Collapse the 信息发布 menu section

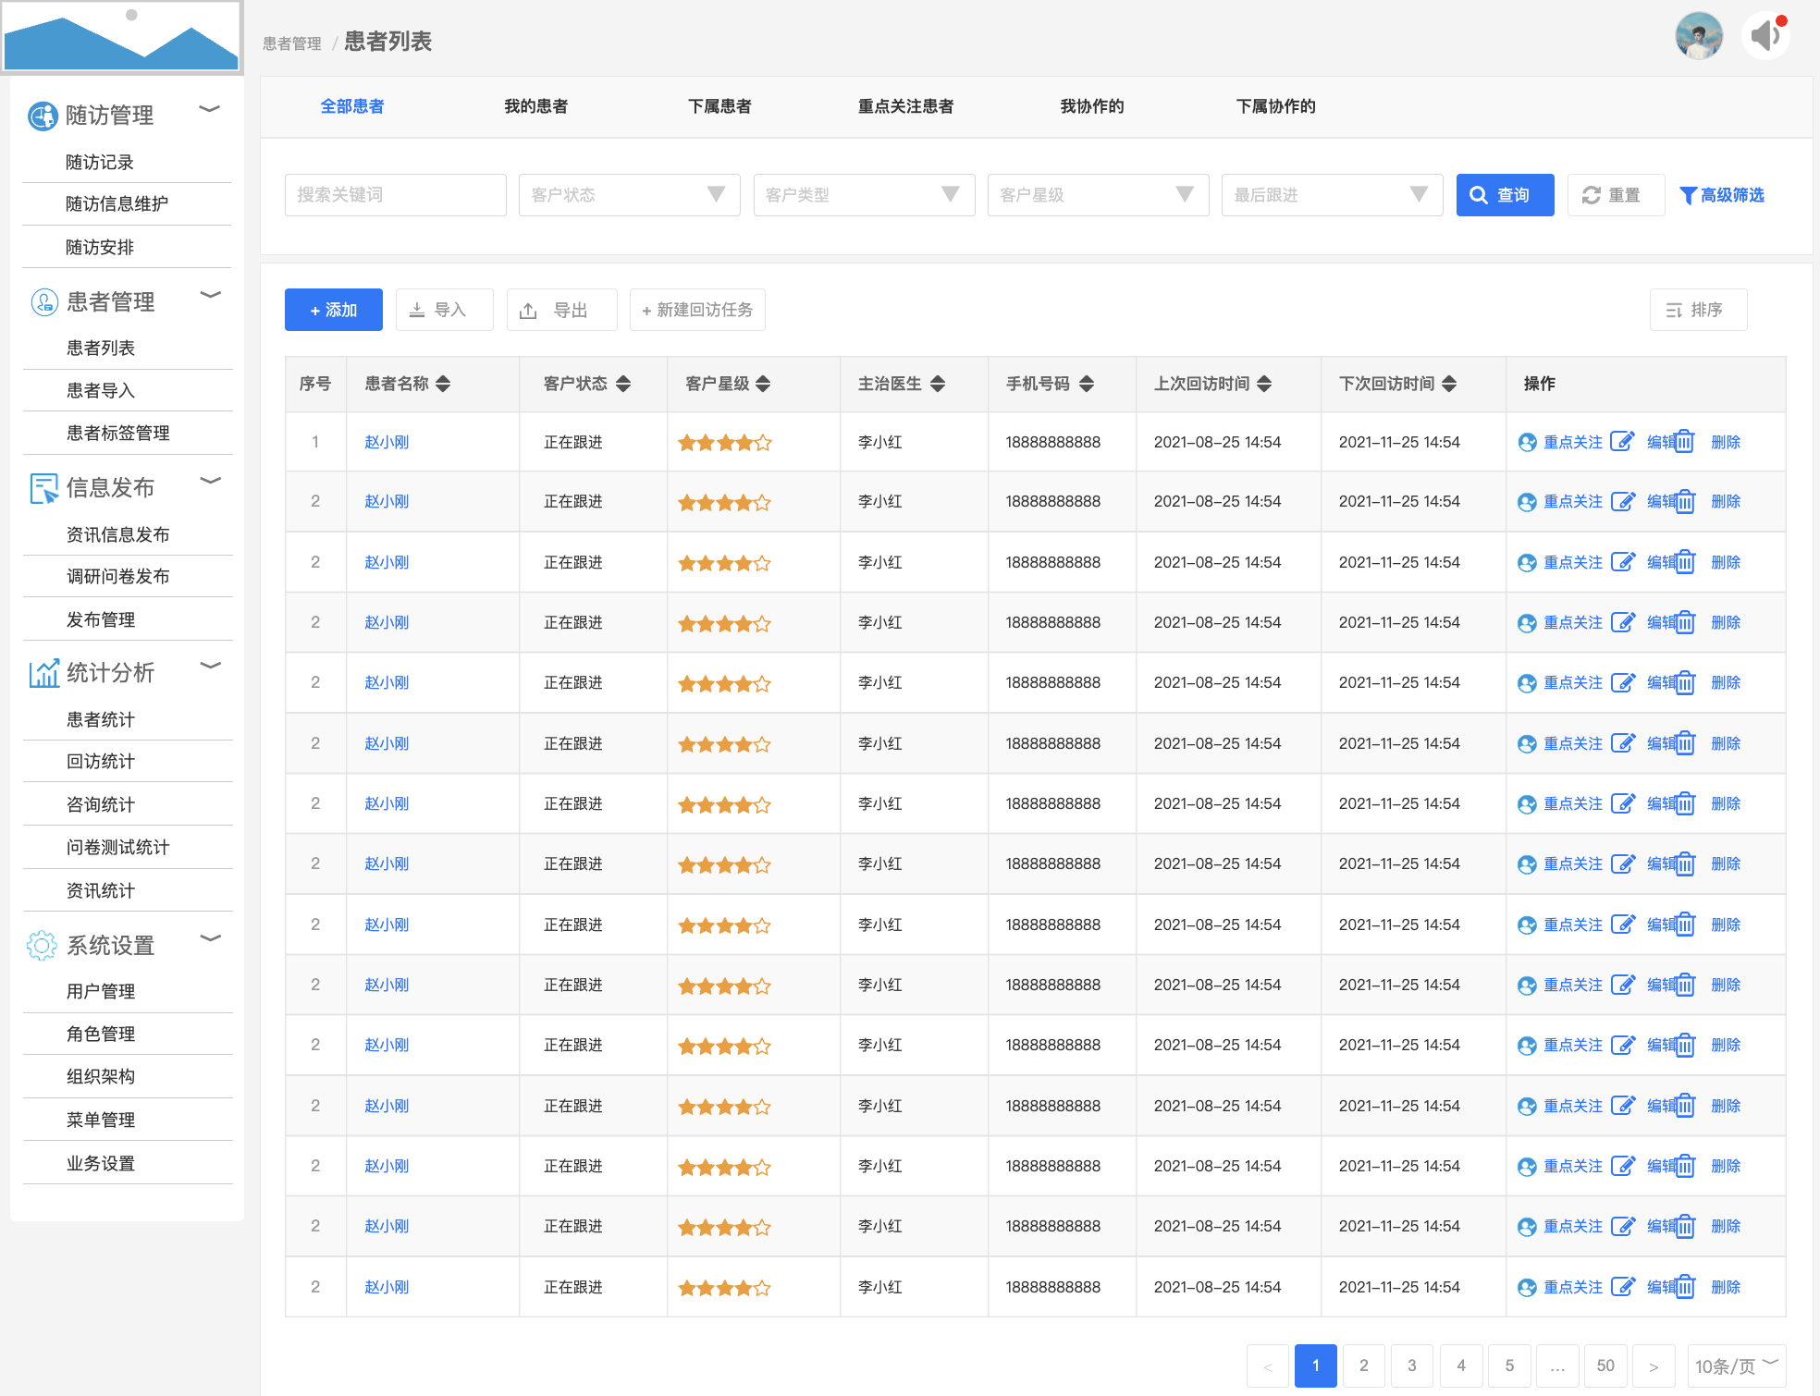tap(211, 481)
